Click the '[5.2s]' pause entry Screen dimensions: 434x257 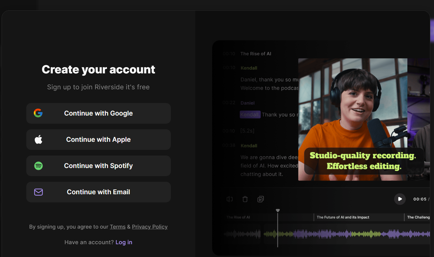[x=247, y=131]
